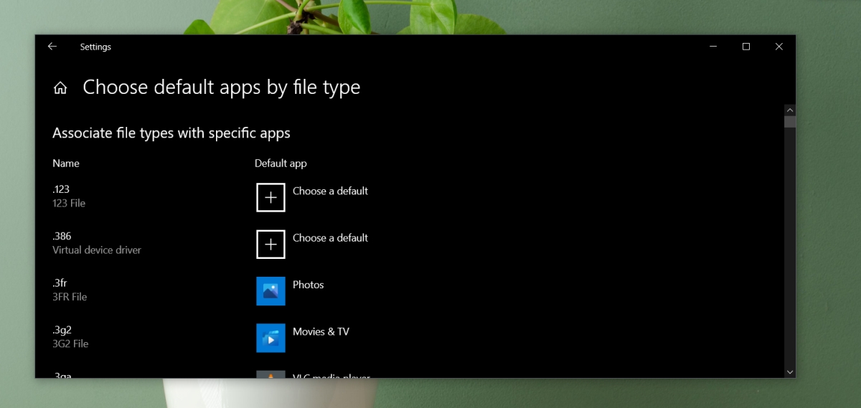Select the .3g2 file type entry
The width and height of the screenshot is (861, 408).
70,336
